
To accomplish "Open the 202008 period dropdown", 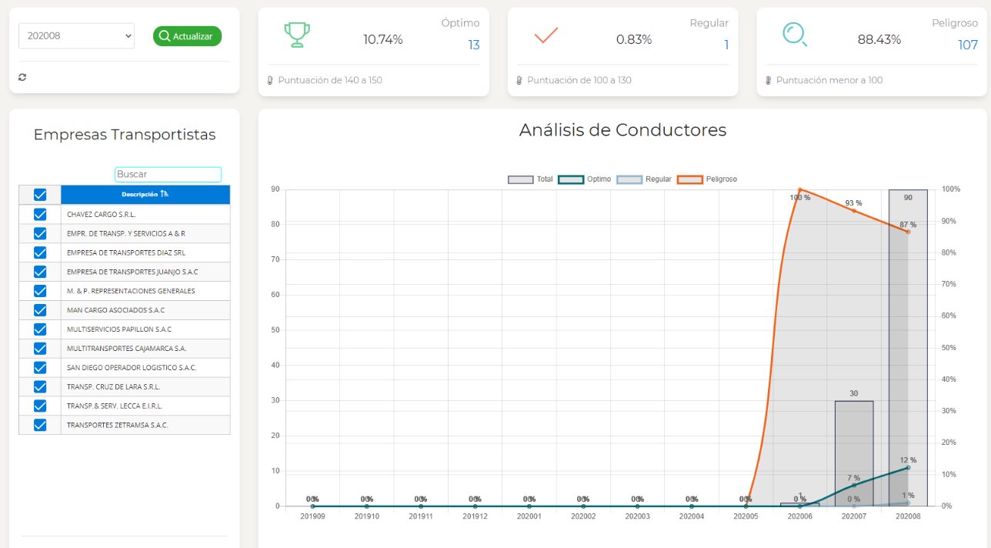I will (x=76, y=35).
